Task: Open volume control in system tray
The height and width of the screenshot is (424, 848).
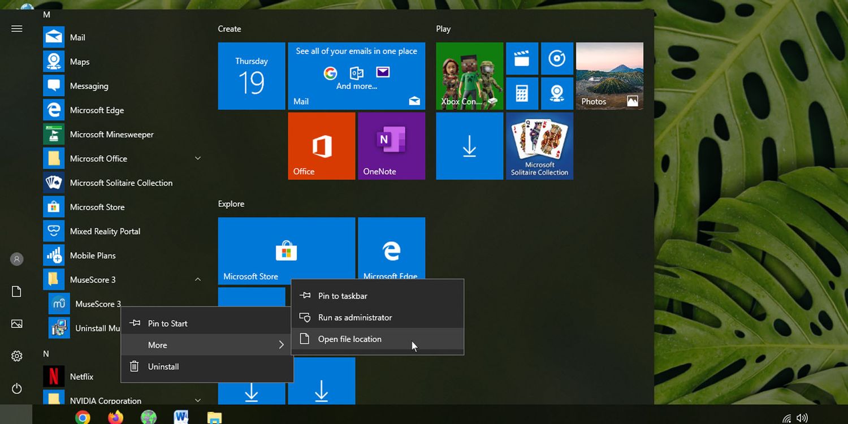Action: pyautogui.click(x=802, y=418)
